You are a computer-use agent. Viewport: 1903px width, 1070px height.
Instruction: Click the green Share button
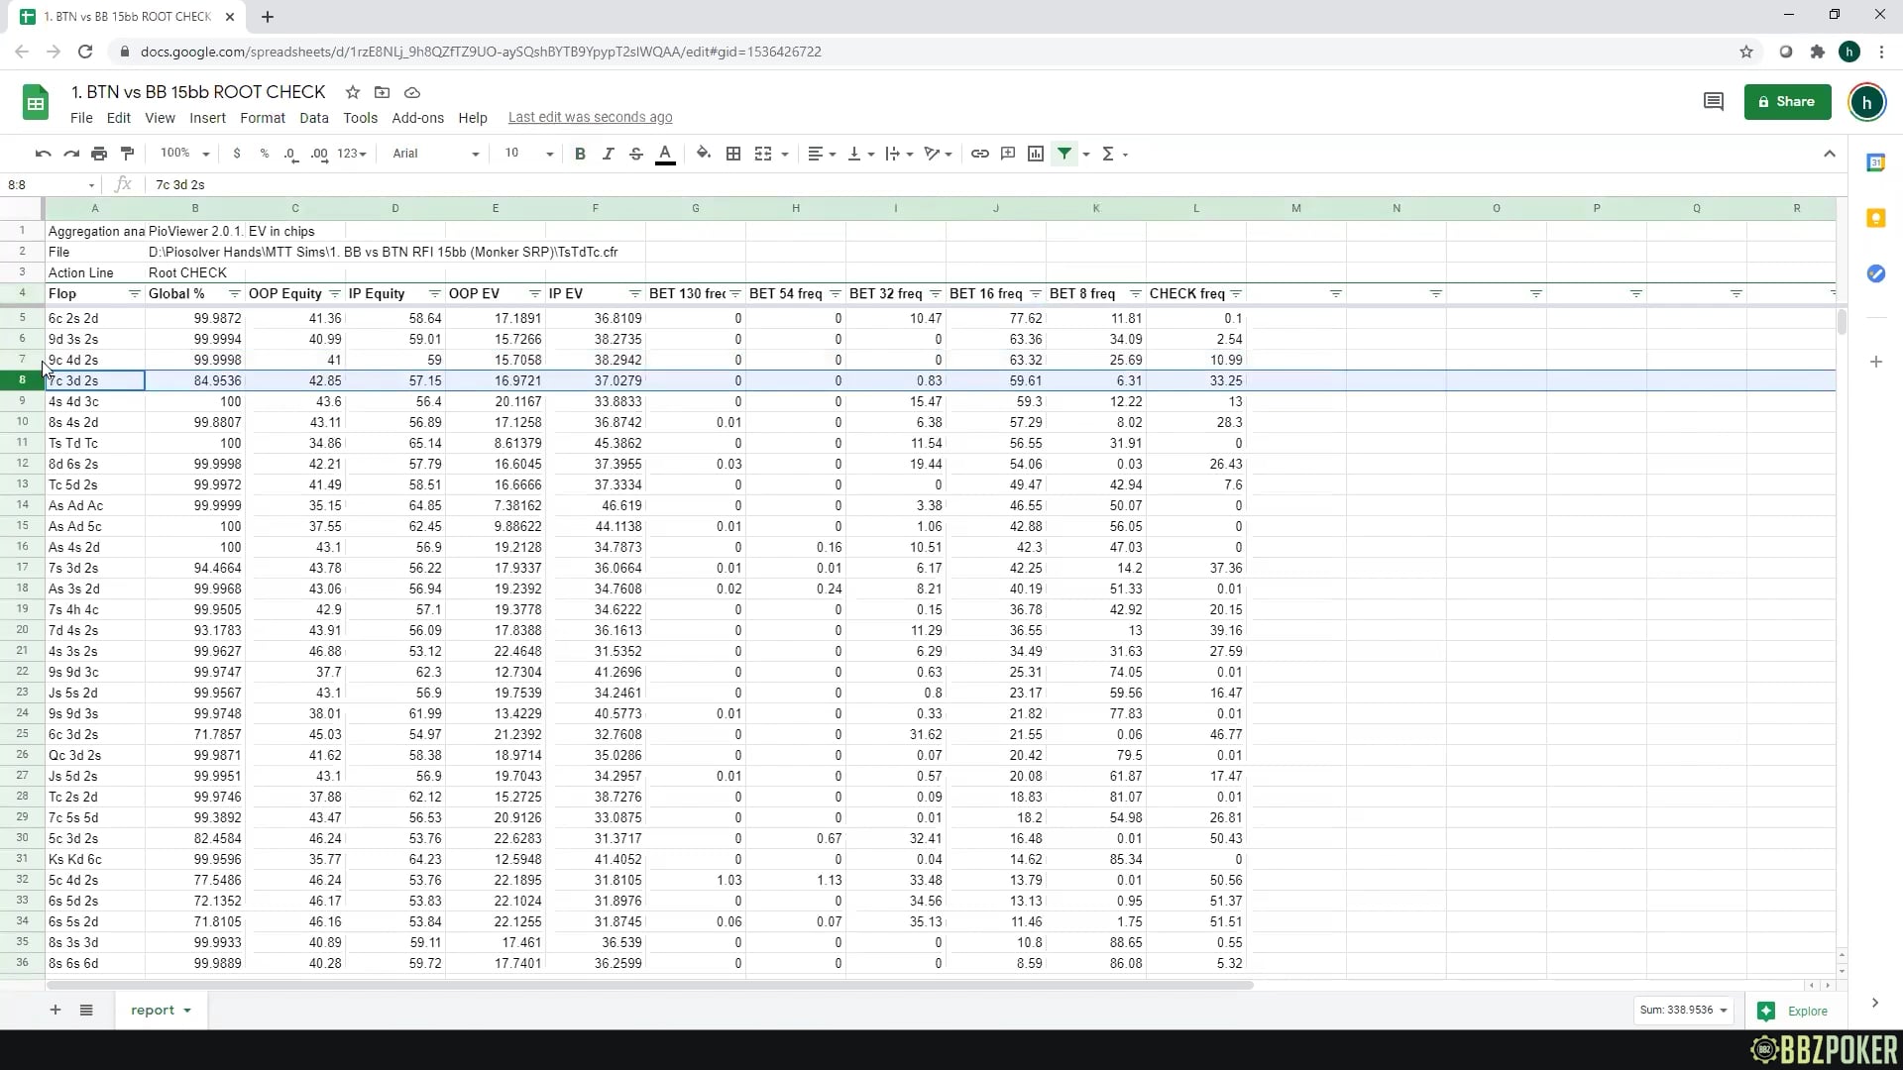1787,101
